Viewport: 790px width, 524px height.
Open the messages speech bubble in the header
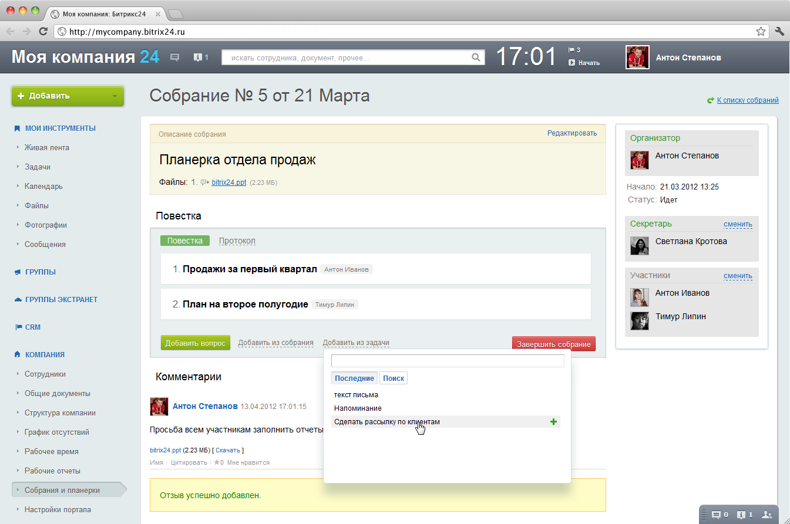174,58
